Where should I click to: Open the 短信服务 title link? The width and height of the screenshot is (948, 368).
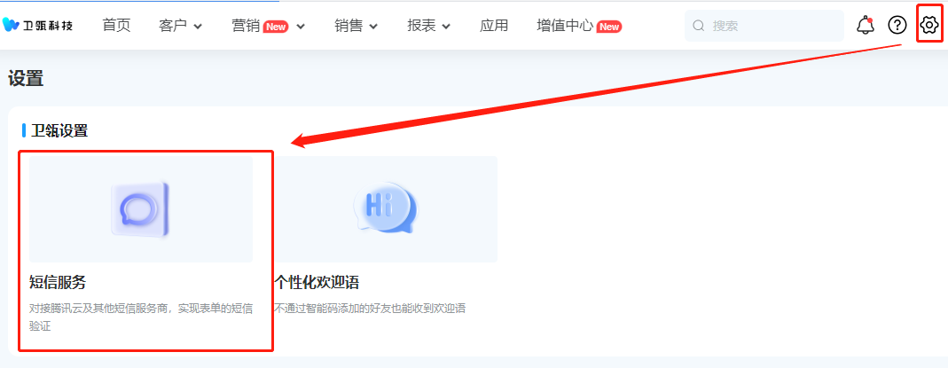click(58, 282)
